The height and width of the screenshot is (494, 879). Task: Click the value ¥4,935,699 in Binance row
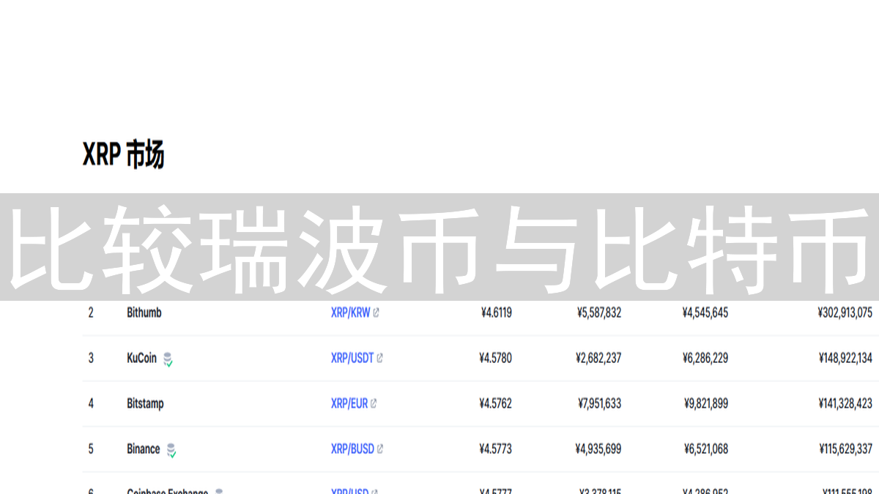pos(598,449)
